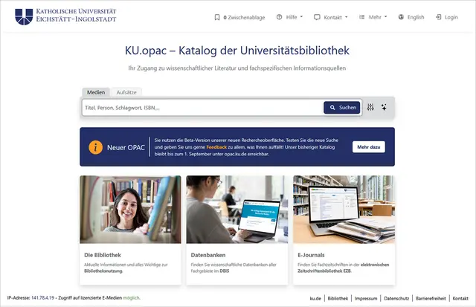Image resolution: width=476 pixels, height=307 pixels.
Task: Open the Datenschutz footer link
Action: click(x=396, y=299)
